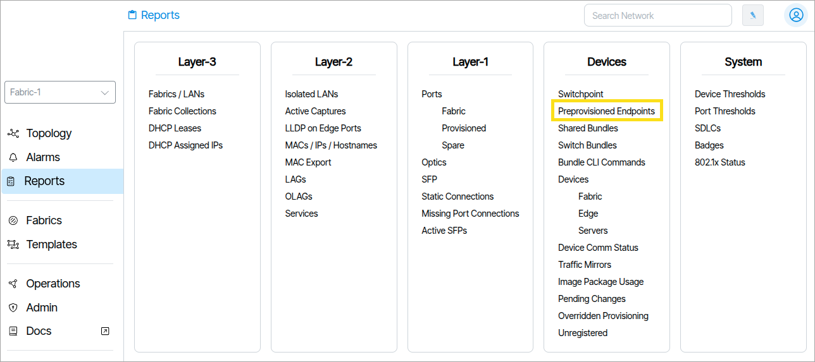Open the MAC Export report link
The image size is (815, 362).
[308, 162]
